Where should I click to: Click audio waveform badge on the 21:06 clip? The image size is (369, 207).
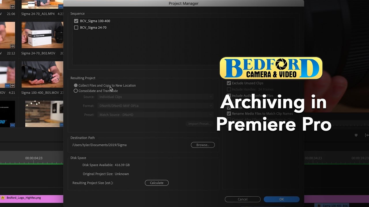click(x=12, y=7)
